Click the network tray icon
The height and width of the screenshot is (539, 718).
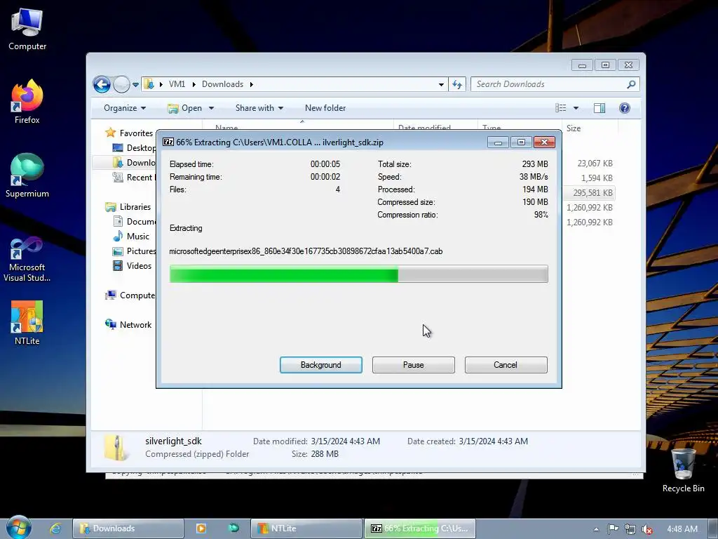pyautogui.click(x=630, y=529)
